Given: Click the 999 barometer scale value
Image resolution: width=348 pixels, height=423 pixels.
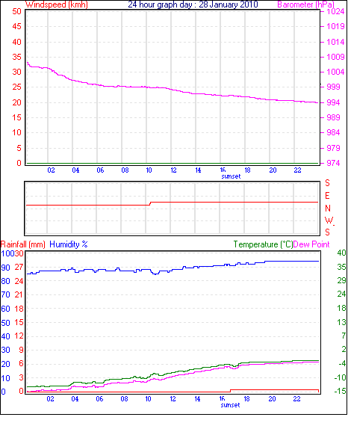Looking at the screenshot, I should [333, 87].
